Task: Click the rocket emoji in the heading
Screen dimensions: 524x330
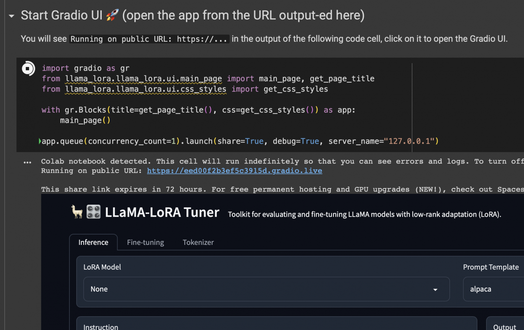Action: pos(112,15)
